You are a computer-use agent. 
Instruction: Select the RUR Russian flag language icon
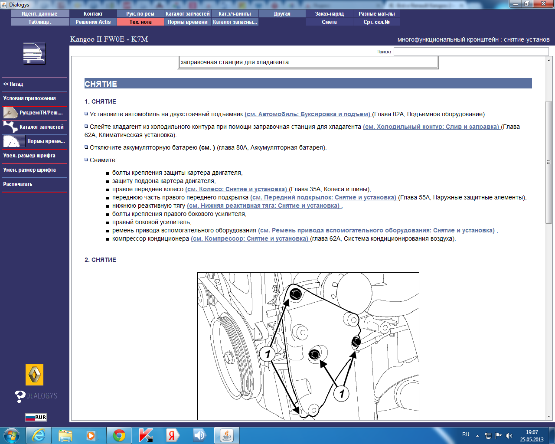36,417
